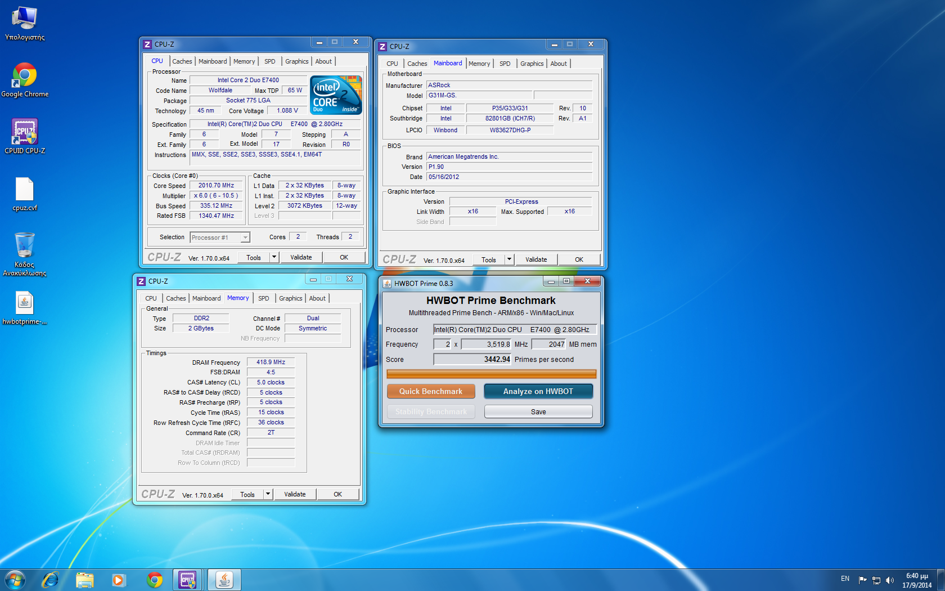Click the Model value G31M-GS.
The height and width of the screenshot is (591, 945).
click(479, 95)
